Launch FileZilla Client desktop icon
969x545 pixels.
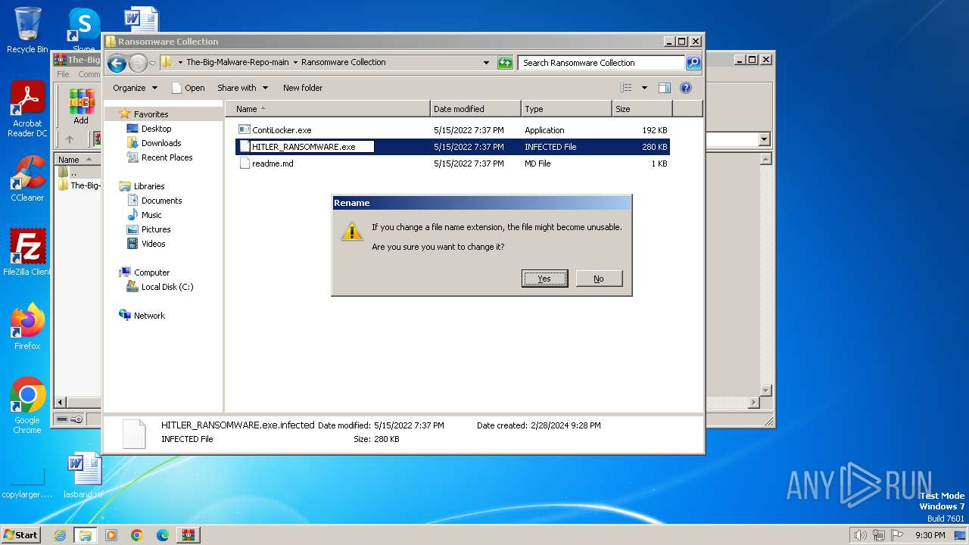27,253
